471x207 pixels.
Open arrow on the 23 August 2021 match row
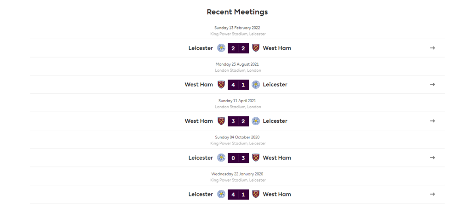[x=432, y=85]
